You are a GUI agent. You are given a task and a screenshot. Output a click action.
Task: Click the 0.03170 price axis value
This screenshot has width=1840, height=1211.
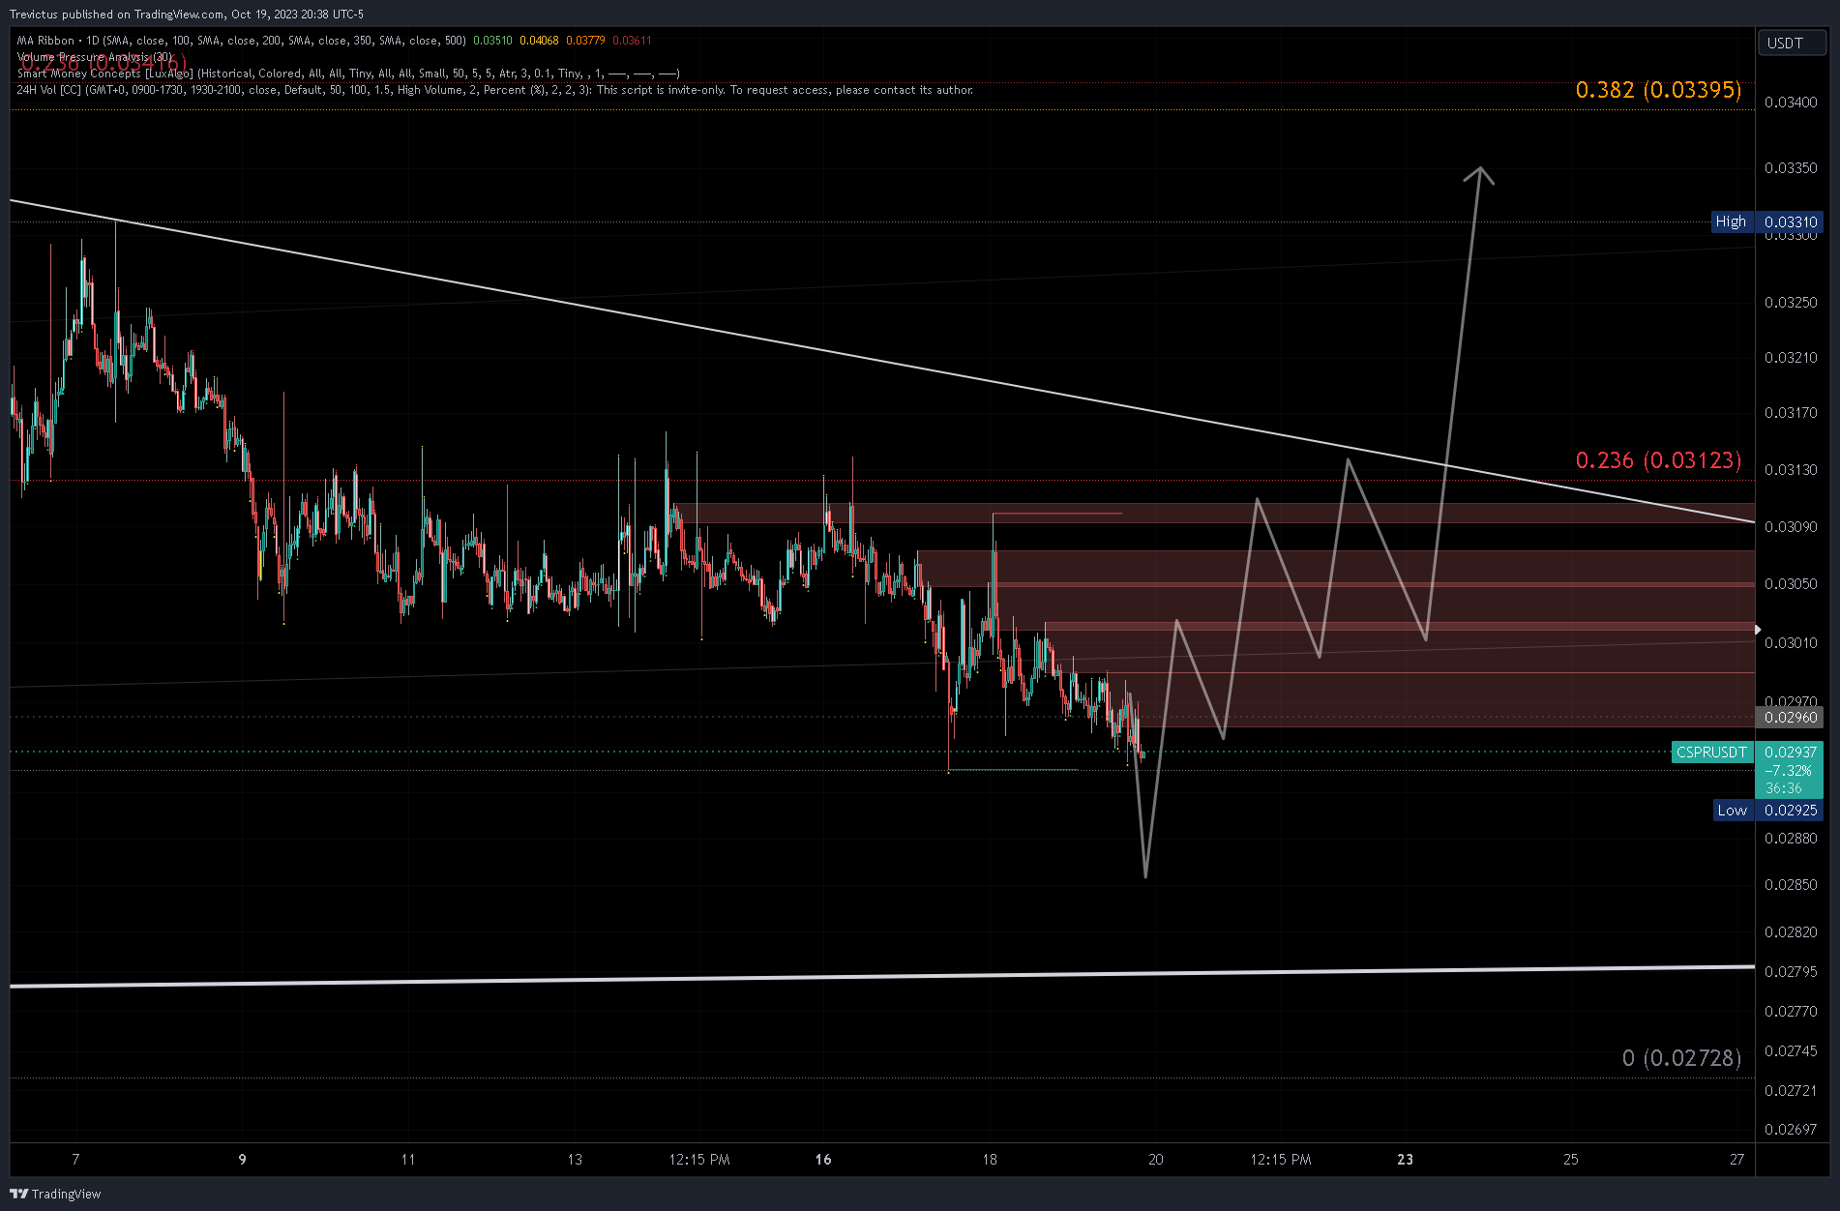coord(1791,413)
